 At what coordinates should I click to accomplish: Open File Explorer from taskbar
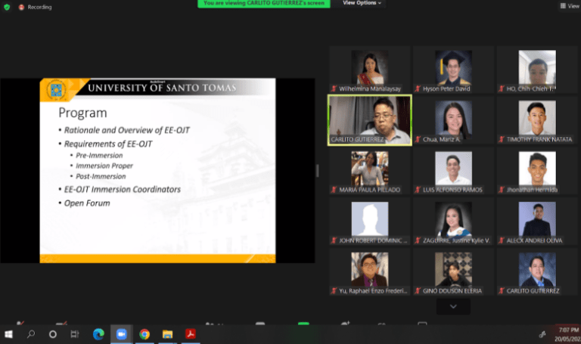point(167,334)
